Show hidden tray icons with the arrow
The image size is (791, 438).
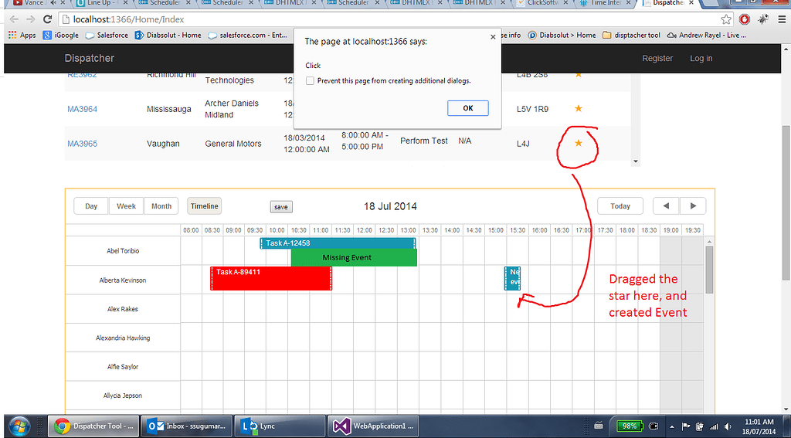(x=671, y=426)
